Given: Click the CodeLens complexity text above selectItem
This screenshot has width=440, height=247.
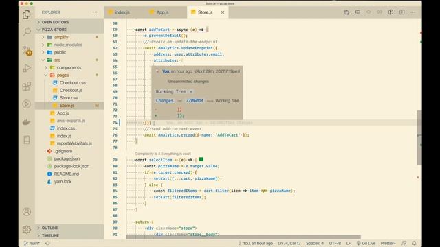Looking at the screenshot, I should point(163,154).
